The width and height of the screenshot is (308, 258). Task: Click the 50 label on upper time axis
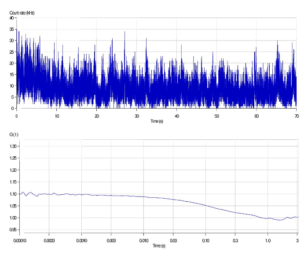coord(216,116)
